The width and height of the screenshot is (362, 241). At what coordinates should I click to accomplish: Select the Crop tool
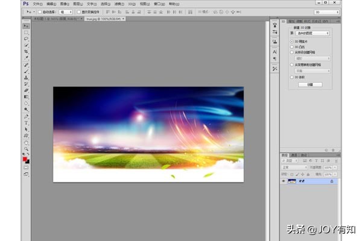26,51
